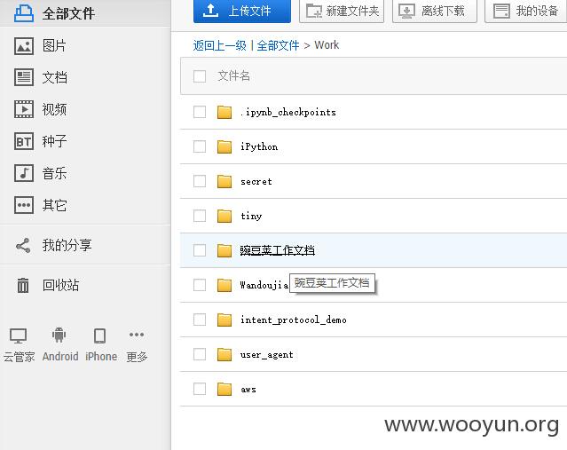Screen dimensions: 567x450
Task: Click the 我的分享 share icon
Action: [23, 246]
